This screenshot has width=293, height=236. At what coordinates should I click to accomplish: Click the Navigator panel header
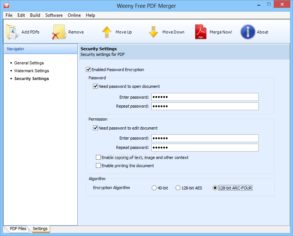pyautogui.click(x=41, y=49)
